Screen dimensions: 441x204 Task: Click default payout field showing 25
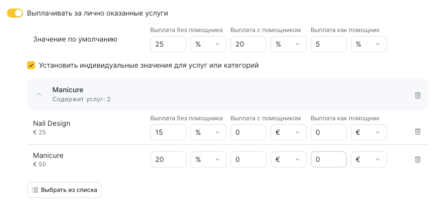(168, 44)
